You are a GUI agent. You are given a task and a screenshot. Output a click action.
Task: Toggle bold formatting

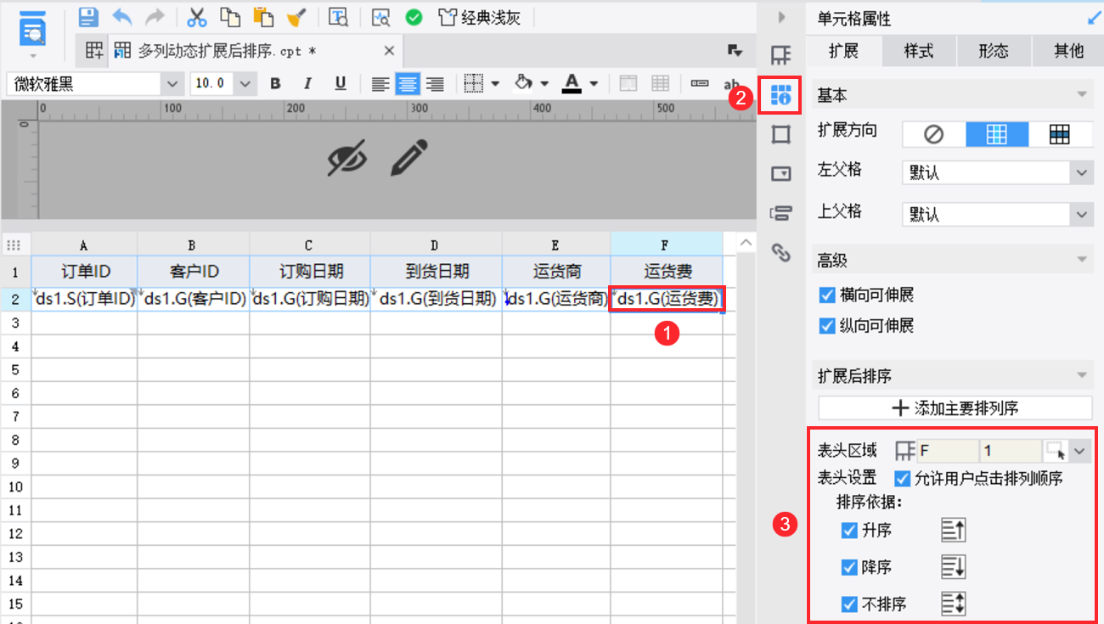pyautogui.click(x=275, y=83)
